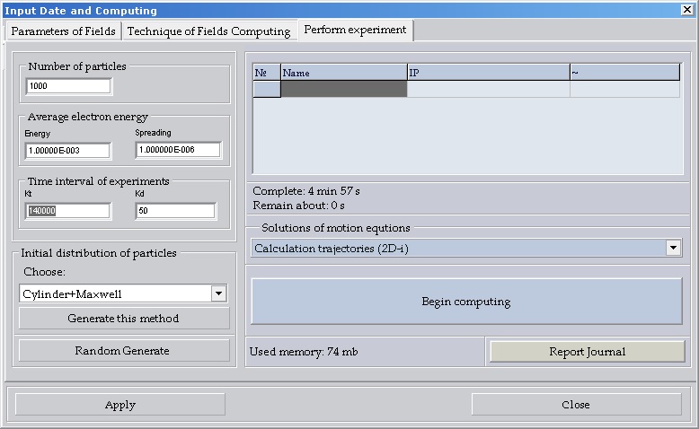
Task: Close dialog with title bar X button
Action: (687, 10)
